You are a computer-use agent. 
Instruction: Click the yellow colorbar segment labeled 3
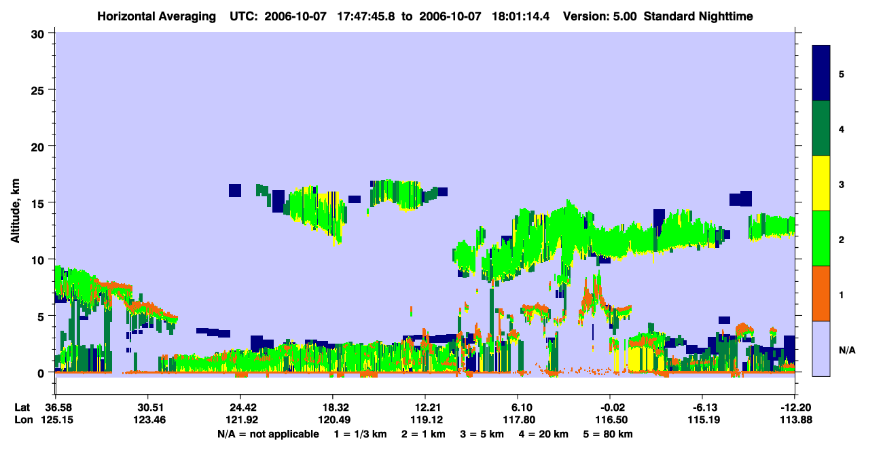pyautogui.click(x=821, y=183)
